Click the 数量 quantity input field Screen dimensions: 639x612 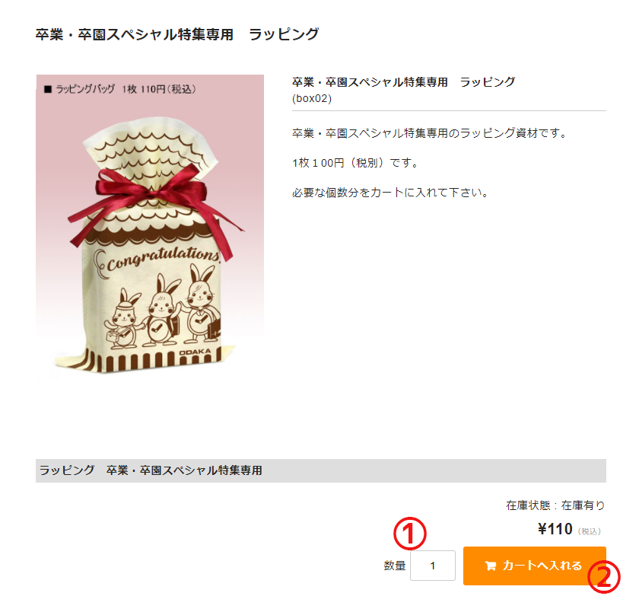point(432,566)
